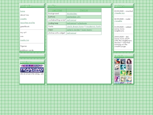Click the Resources column header

(x=57, y=10)
